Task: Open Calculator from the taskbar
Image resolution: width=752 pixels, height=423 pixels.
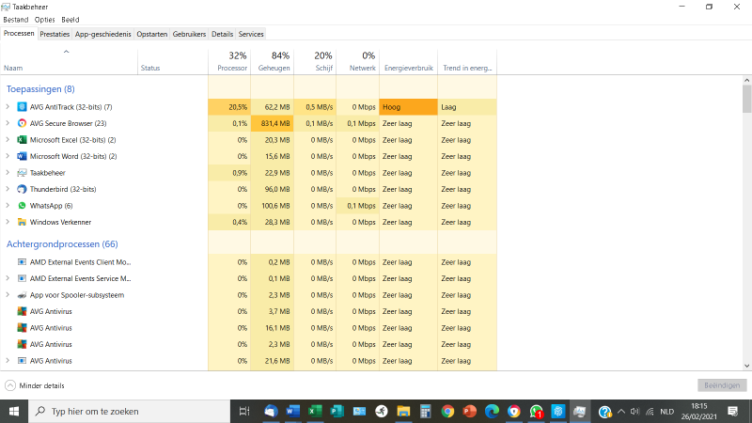Action: [426, 411]
